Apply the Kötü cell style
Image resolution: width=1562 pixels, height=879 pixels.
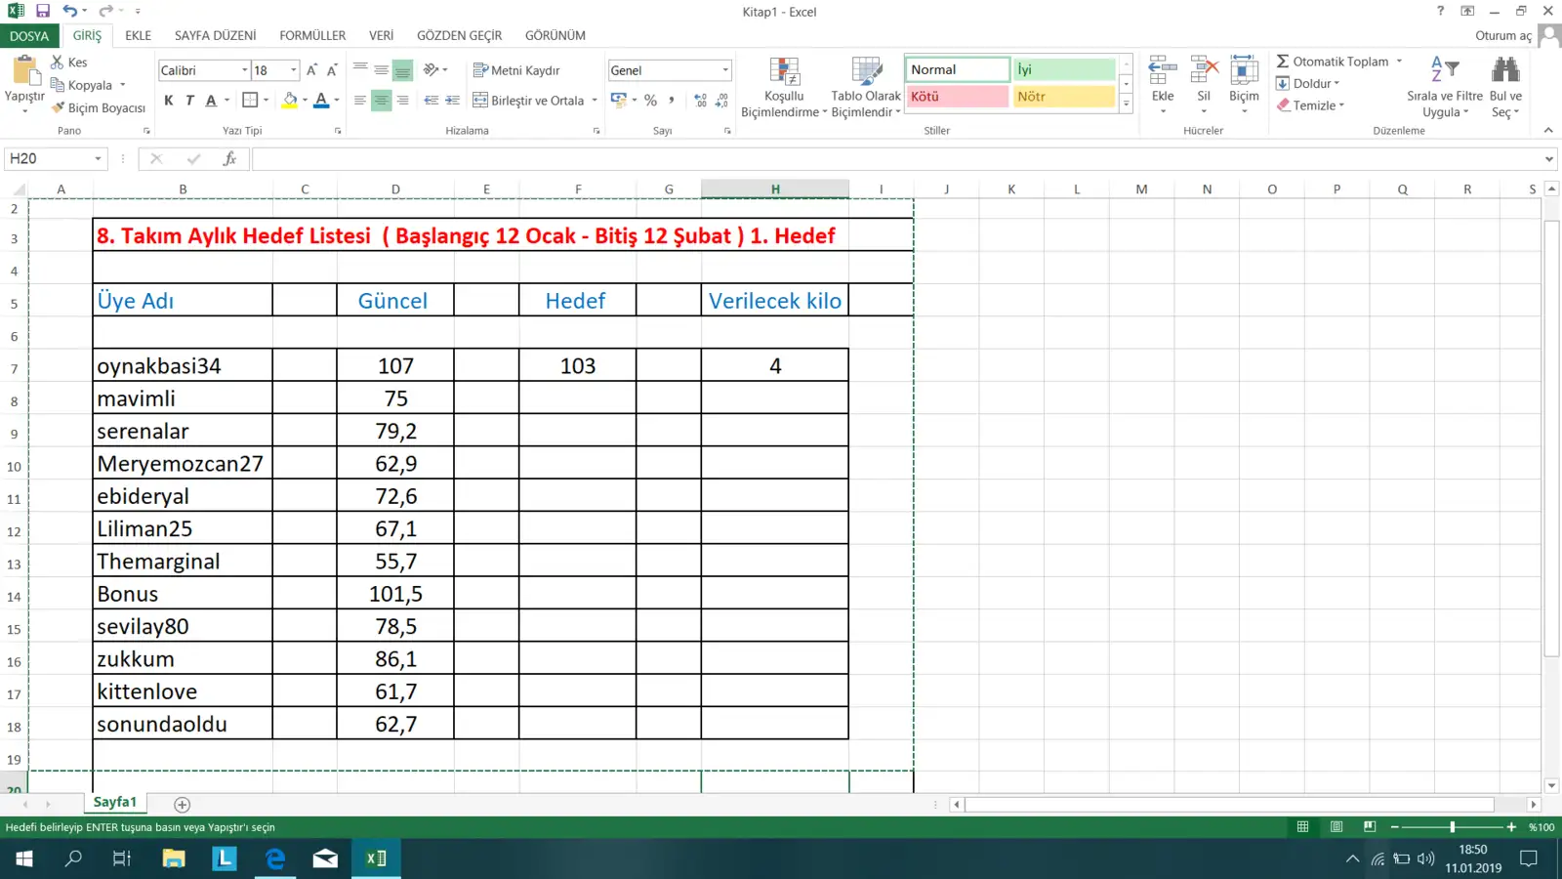pos(957,97)
